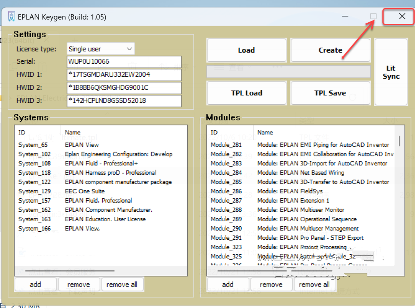This screenshot has height=308, width=415.
Task: Click the Modules list vertical scrollbar
Action: tap(399, 195)
